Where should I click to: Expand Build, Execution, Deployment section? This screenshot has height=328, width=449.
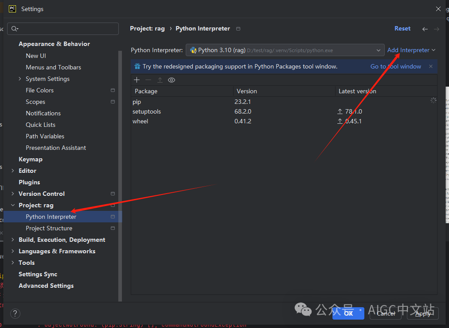tap(12, 240)
